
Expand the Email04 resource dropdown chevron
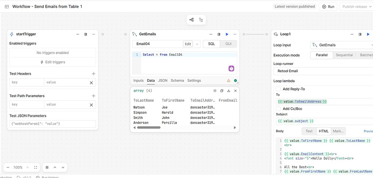(197, 44)
